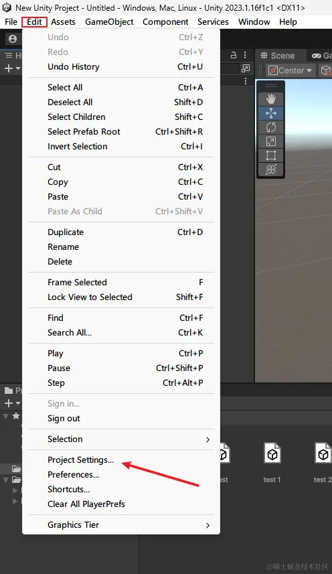Open the Assets menu

(64, 22)
